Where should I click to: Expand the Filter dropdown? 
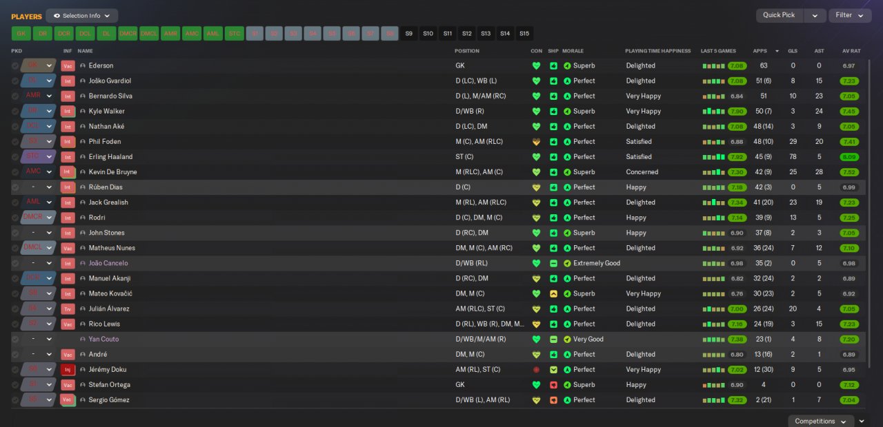tap(850, 15)
